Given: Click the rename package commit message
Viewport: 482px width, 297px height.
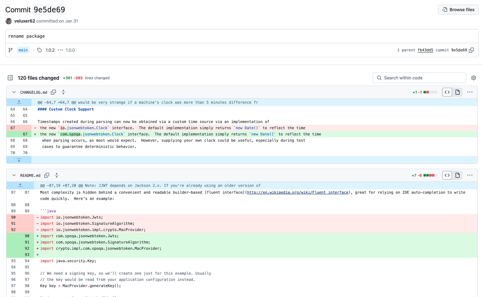Looking at the screenshot, I should (x=27, y=36).
